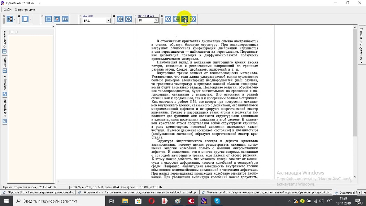Image resolution: width=366 pixels, height=206 pixels.
Task: Go to the previous page arrow
Action: click(176, 19)
